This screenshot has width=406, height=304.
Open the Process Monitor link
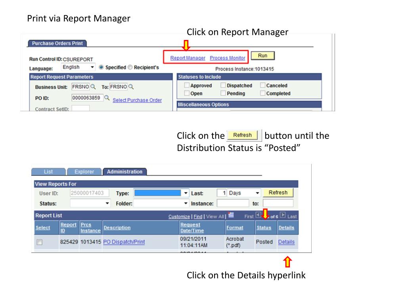(x=227, y=58)
